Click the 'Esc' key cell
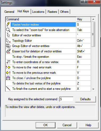 83,57
